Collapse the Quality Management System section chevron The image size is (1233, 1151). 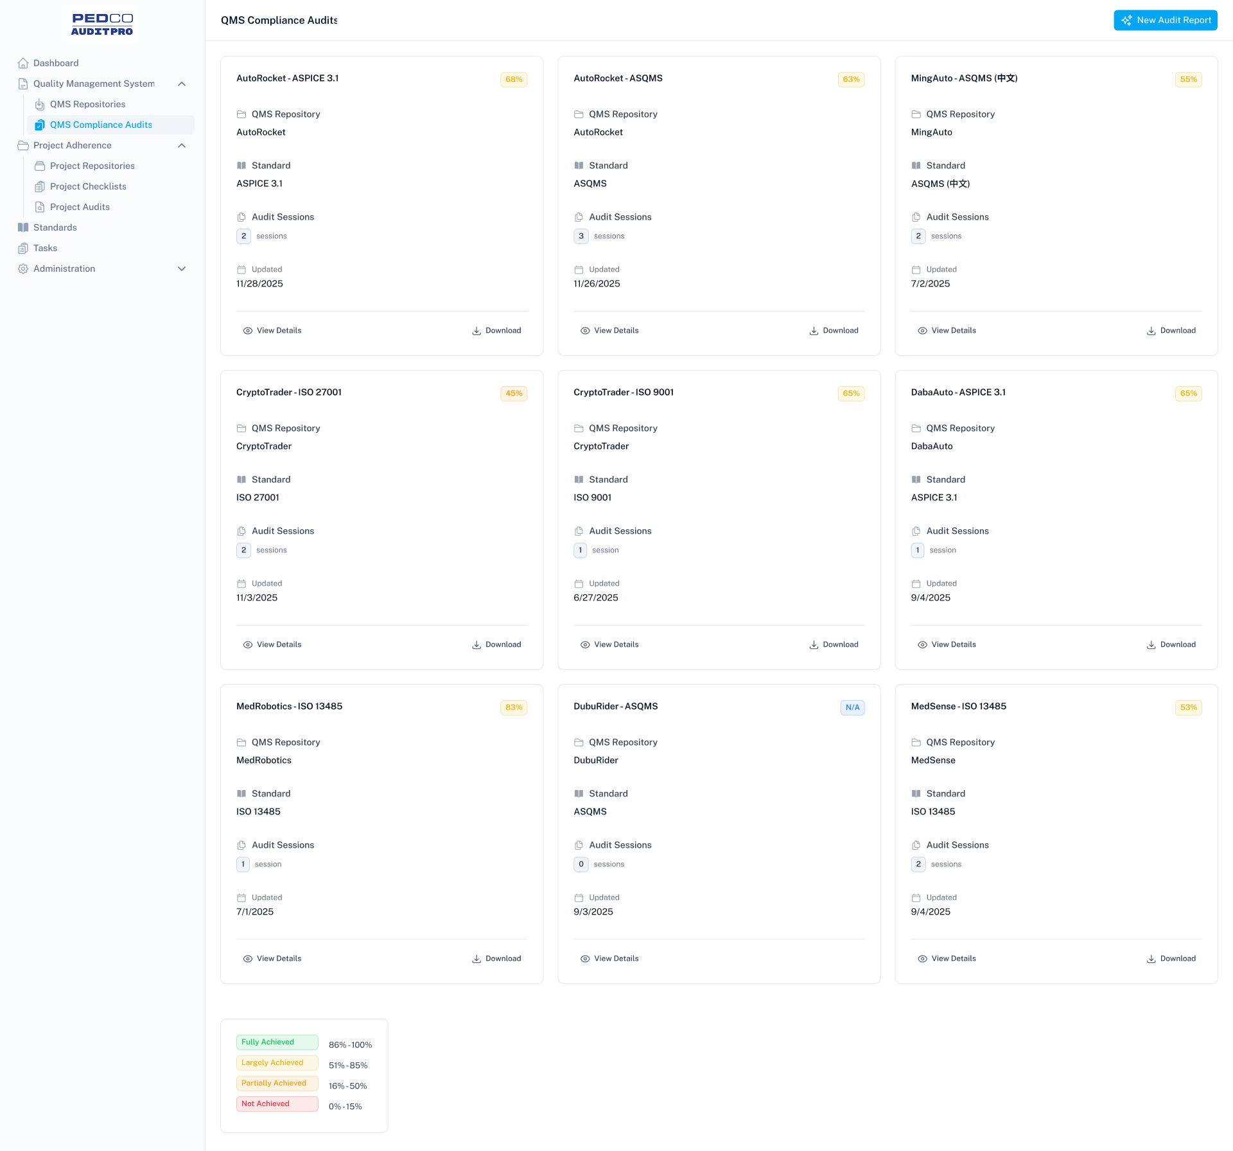coord(182,83)
